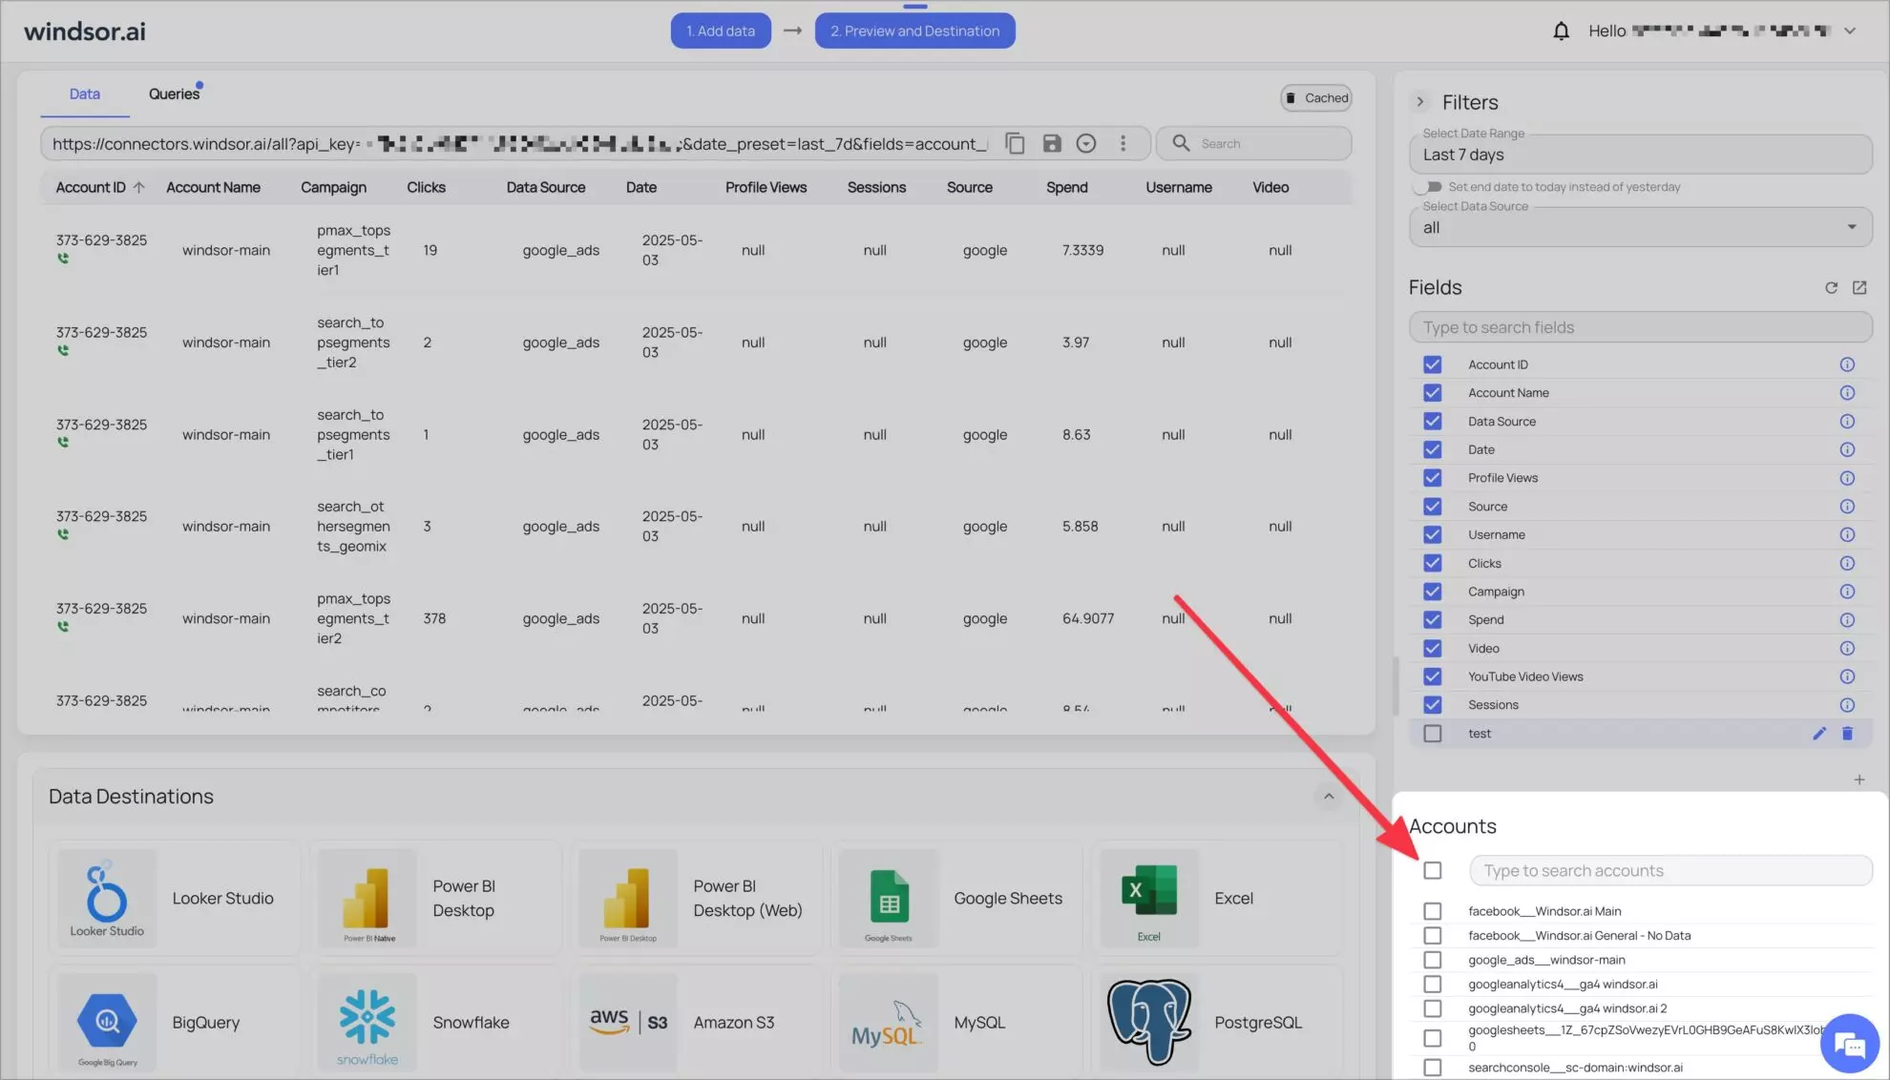Viewport: 1890px width, 1080px height.
Task: Click the refresh fields icon
Action: click(x=1831, y=288)
